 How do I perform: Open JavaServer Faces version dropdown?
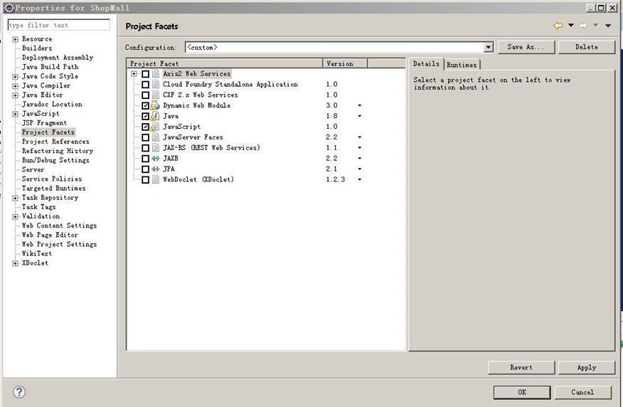[x=360, y=137]
